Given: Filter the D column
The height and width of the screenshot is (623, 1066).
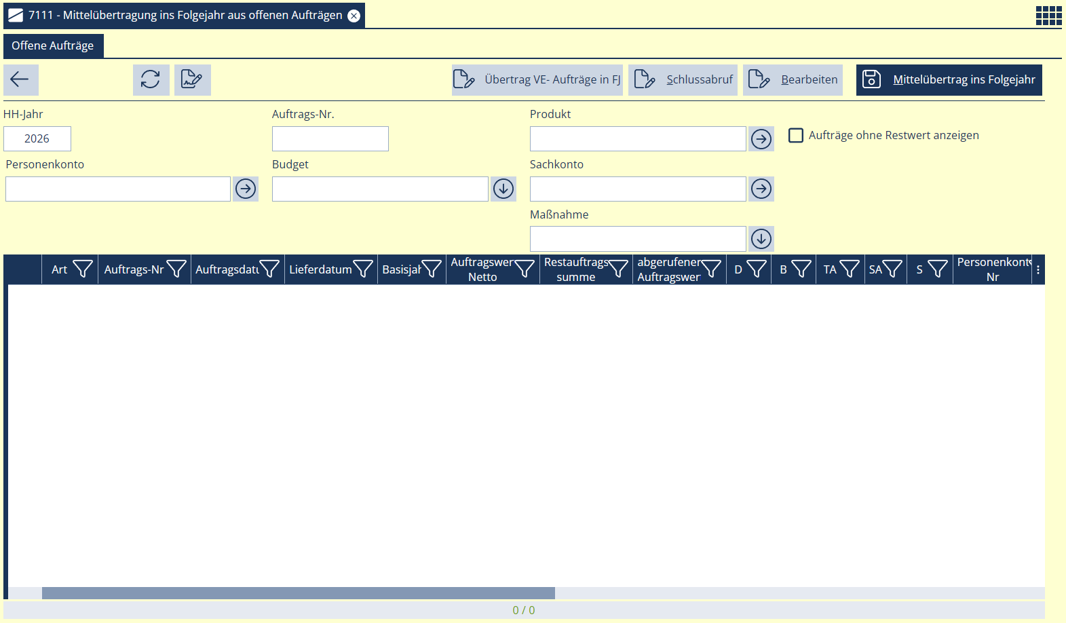Looking at the screenshot, I should point(757,269).
